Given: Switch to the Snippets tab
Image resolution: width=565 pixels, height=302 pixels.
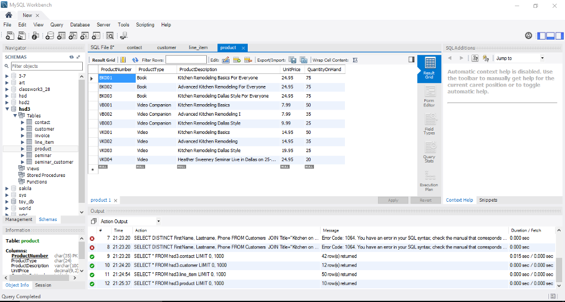Looking at the screenshot, I should point(488,200).
